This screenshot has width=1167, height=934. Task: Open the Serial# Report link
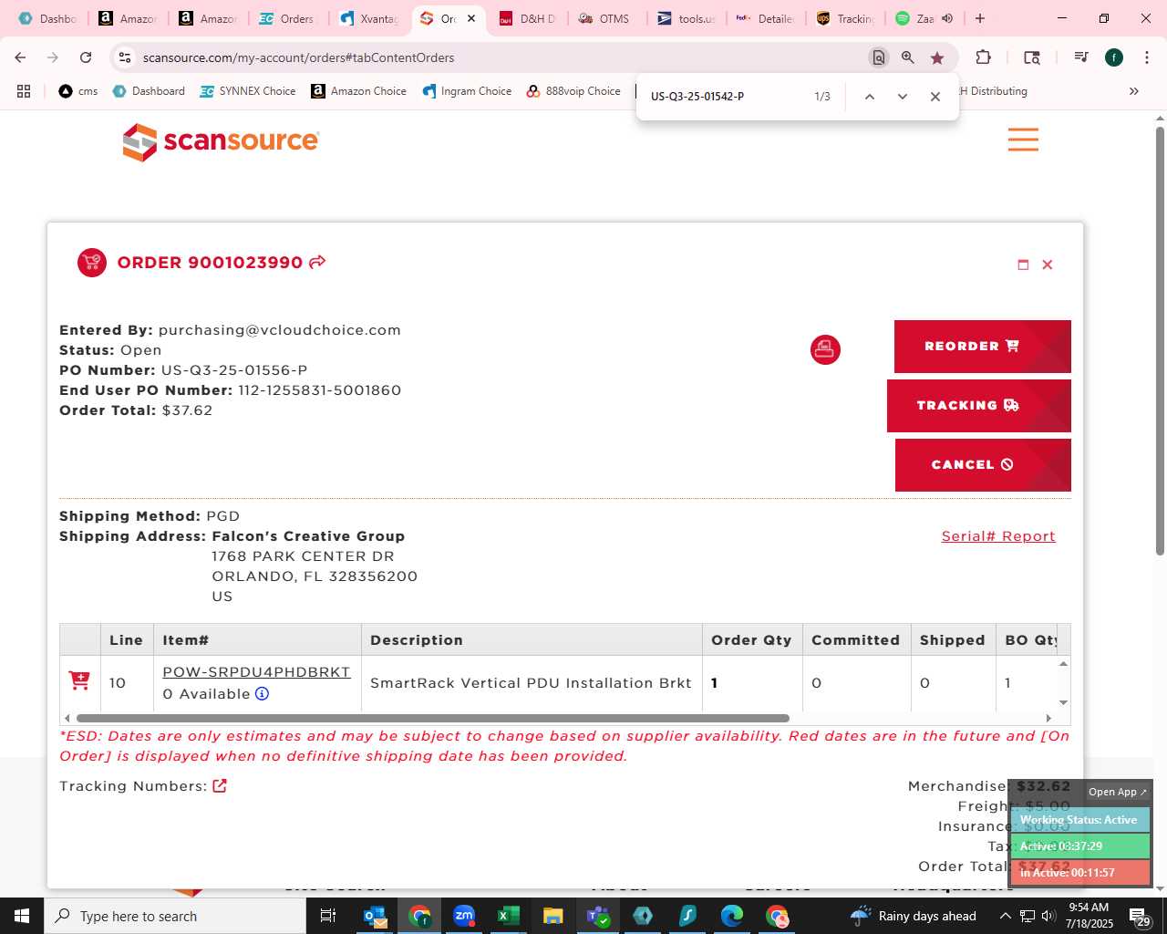(x=998, y=536)
